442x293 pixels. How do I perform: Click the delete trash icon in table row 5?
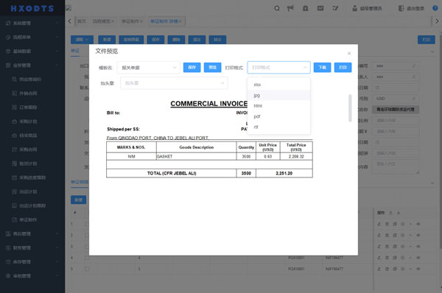[387, 269]
